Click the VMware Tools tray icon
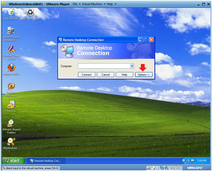 [192, 161]
